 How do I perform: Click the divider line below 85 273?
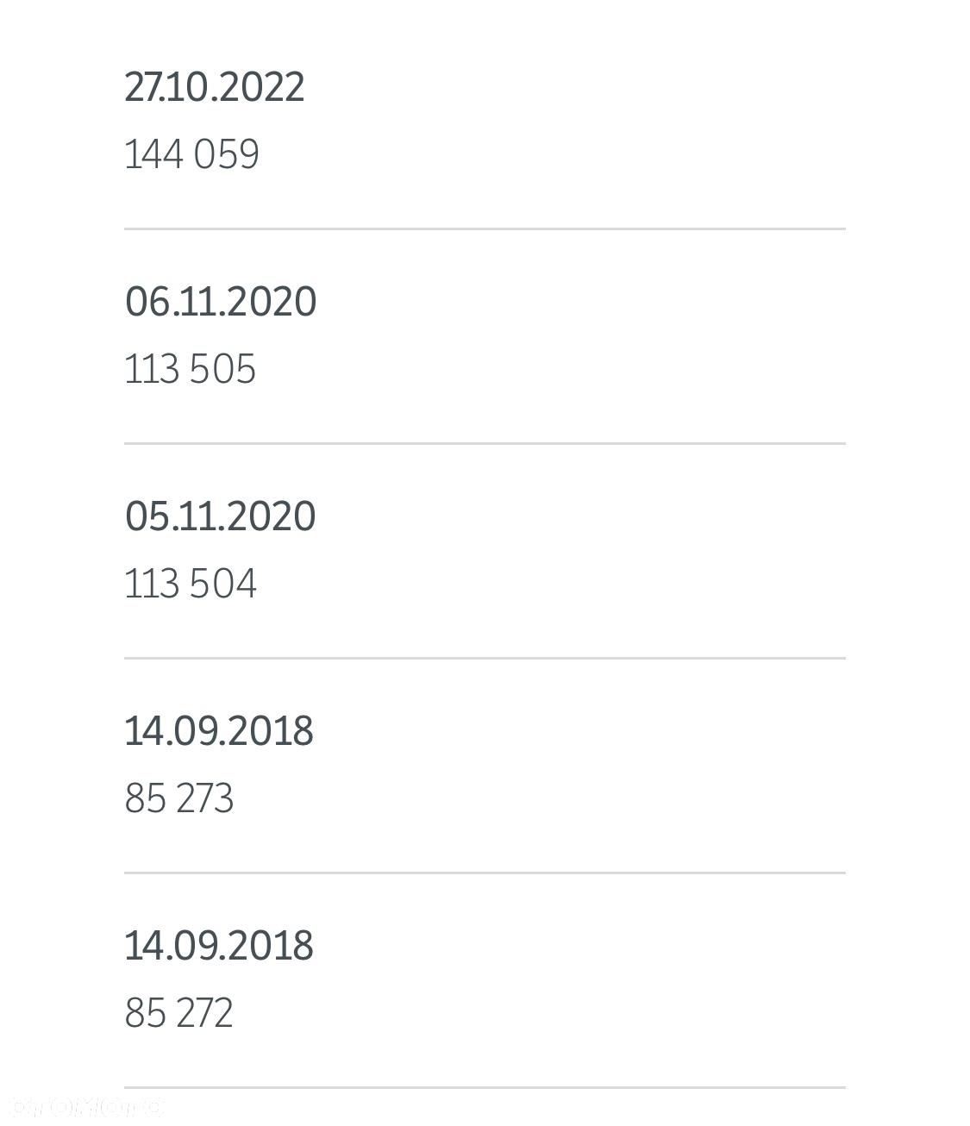485,873
